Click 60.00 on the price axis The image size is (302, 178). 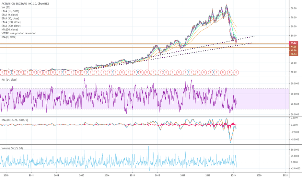point(294,26)
